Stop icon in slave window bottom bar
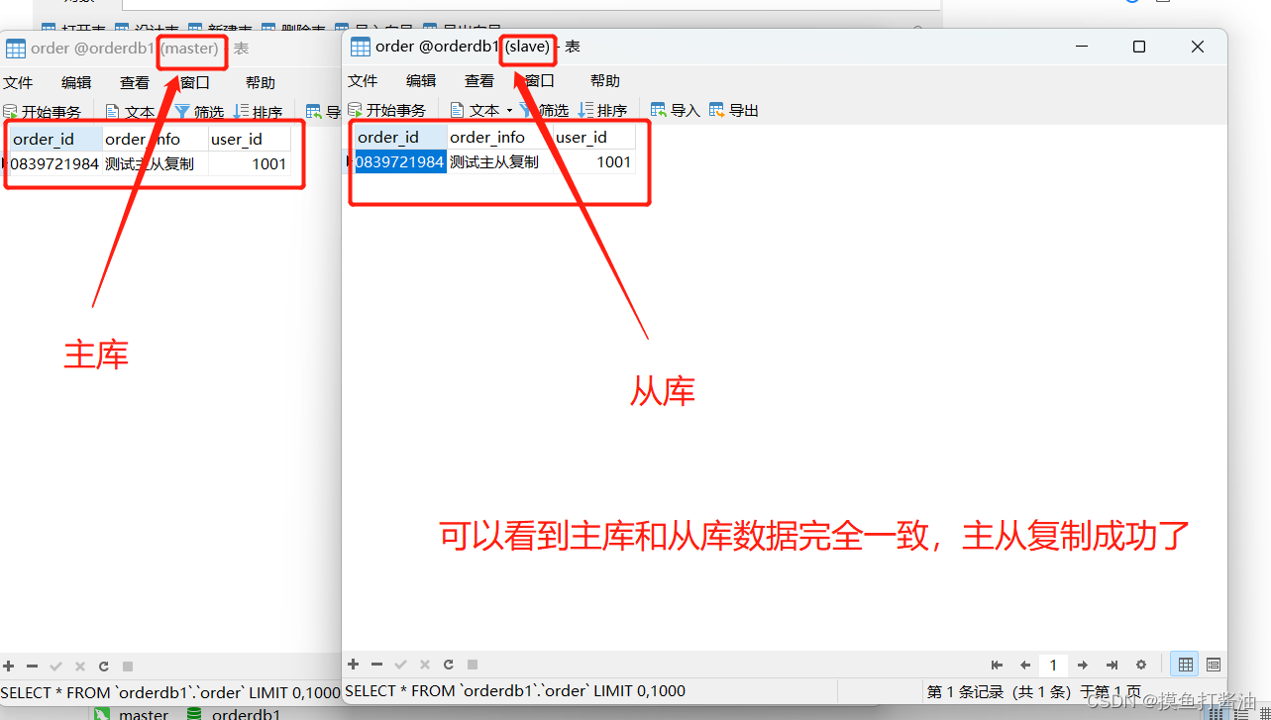The image size is (1271, 720). [473, 665]
